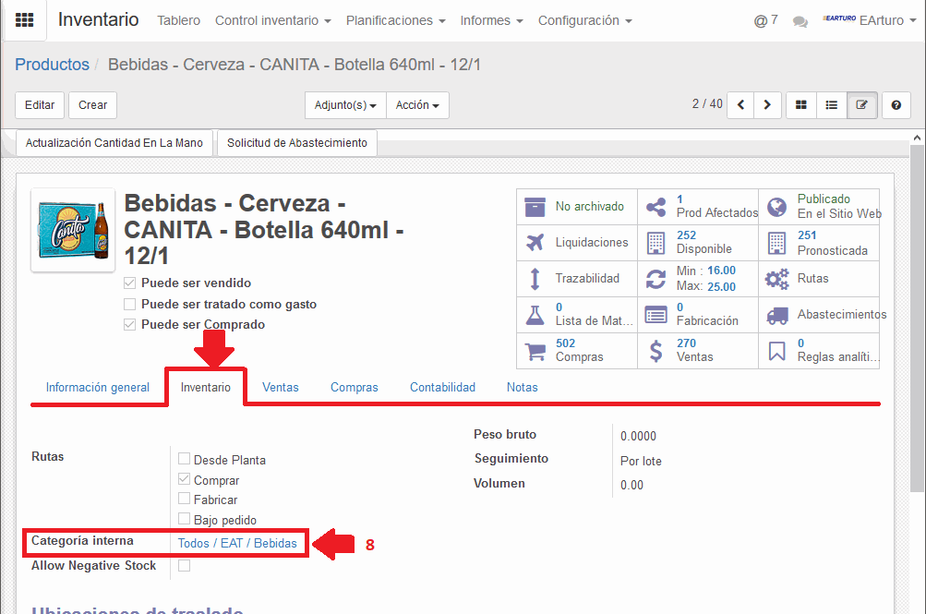Viewport: 926px width, 614px height.
Task: Switch to form view icon
Action: (x=861, y=105)
